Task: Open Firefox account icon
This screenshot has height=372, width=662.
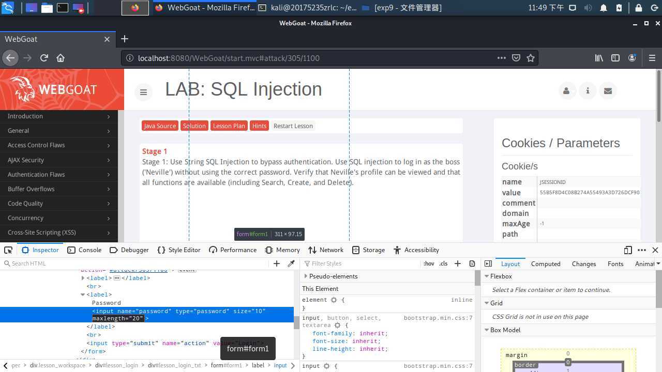Action: point(632,58)
